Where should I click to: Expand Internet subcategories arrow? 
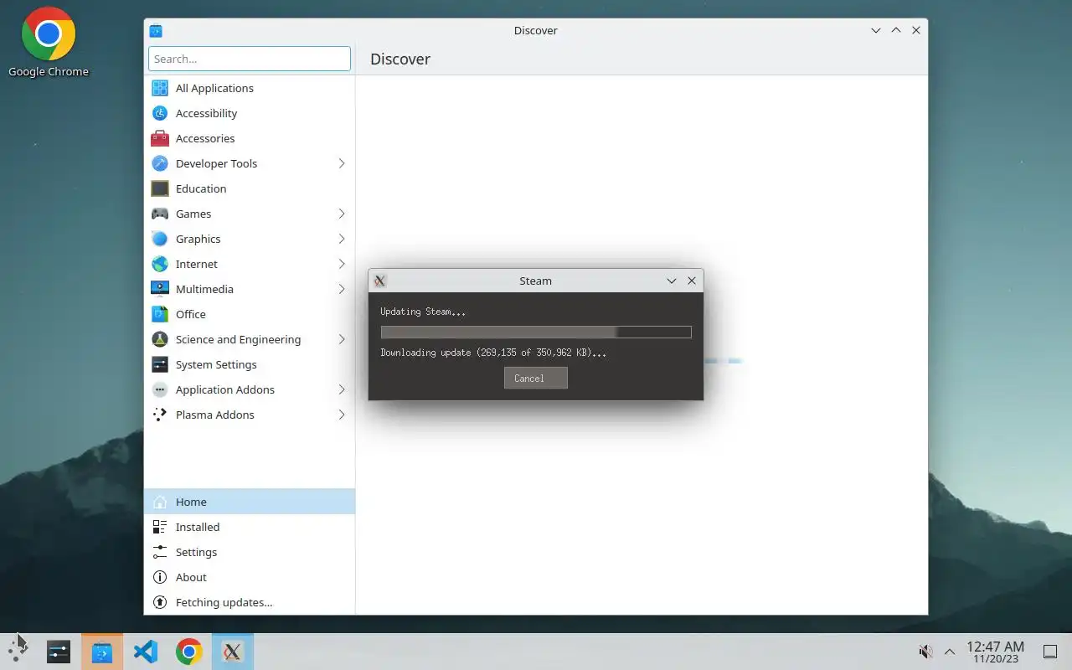tap(342, 264)
